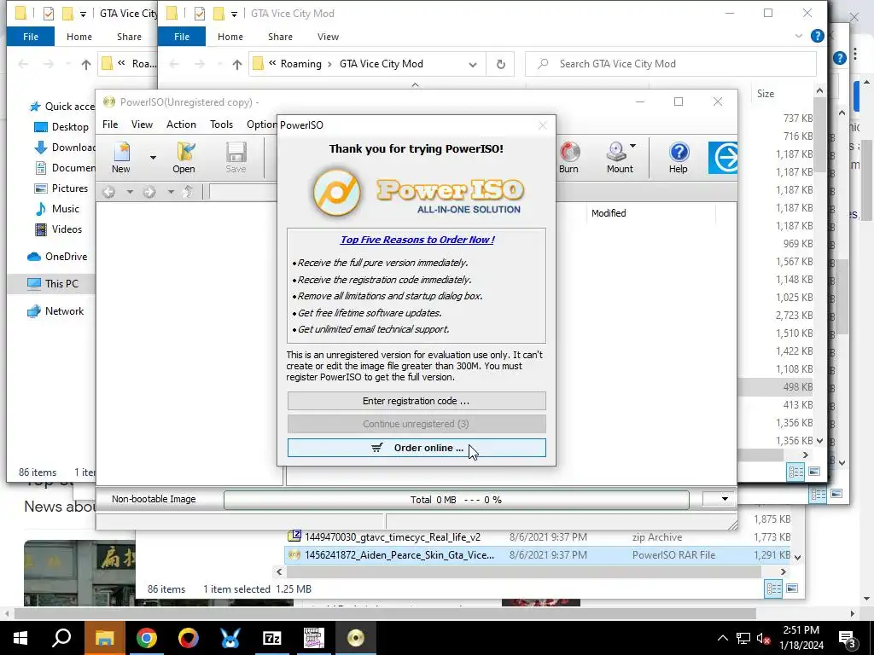Expand the address bar history dropdown

(473, 65)
